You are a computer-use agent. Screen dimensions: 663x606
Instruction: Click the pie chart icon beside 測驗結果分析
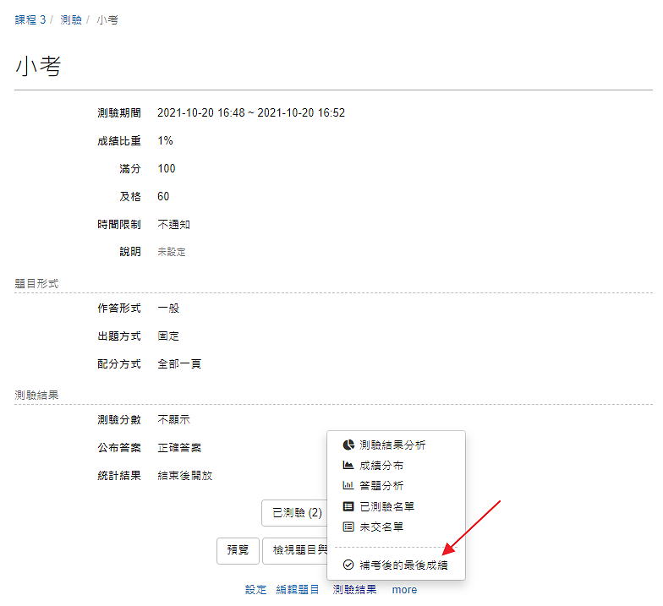pyautogui.click(x=348, y=445)
